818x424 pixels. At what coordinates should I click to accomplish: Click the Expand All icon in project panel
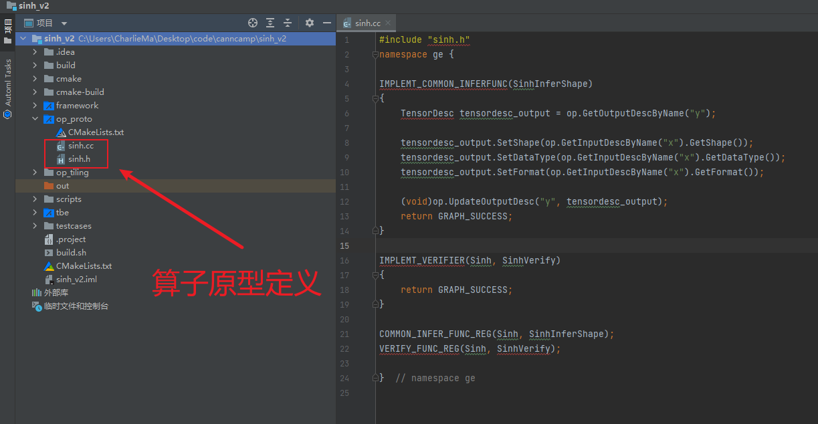(270, 23)
